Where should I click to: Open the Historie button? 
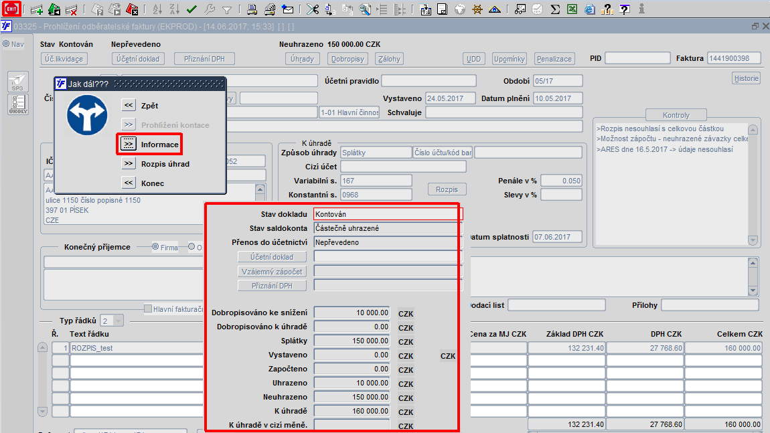[747, 78]
